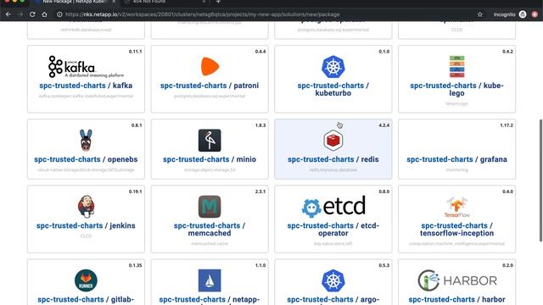Click the kube-lego stacked blocks icon

pos(456,66)
